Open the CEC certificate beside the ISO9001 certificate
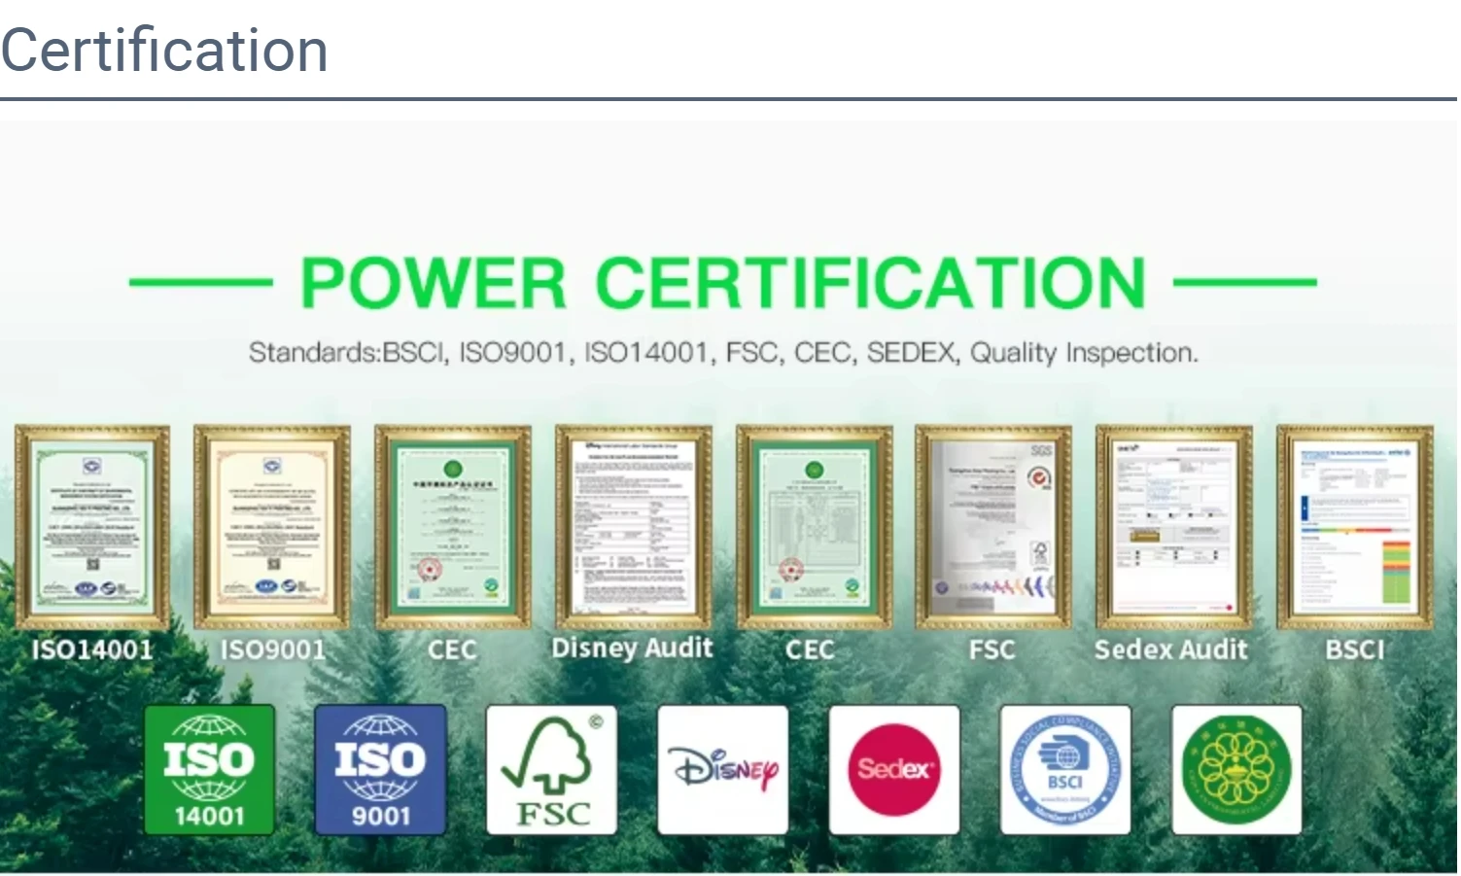Image resolution: width=1461 pixels, height=876 pixels. [x=453, y=527]
